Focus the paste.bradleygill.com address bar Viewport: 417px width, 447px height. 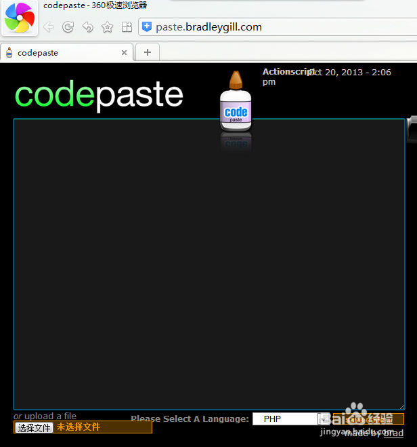[x=278, y=27]
